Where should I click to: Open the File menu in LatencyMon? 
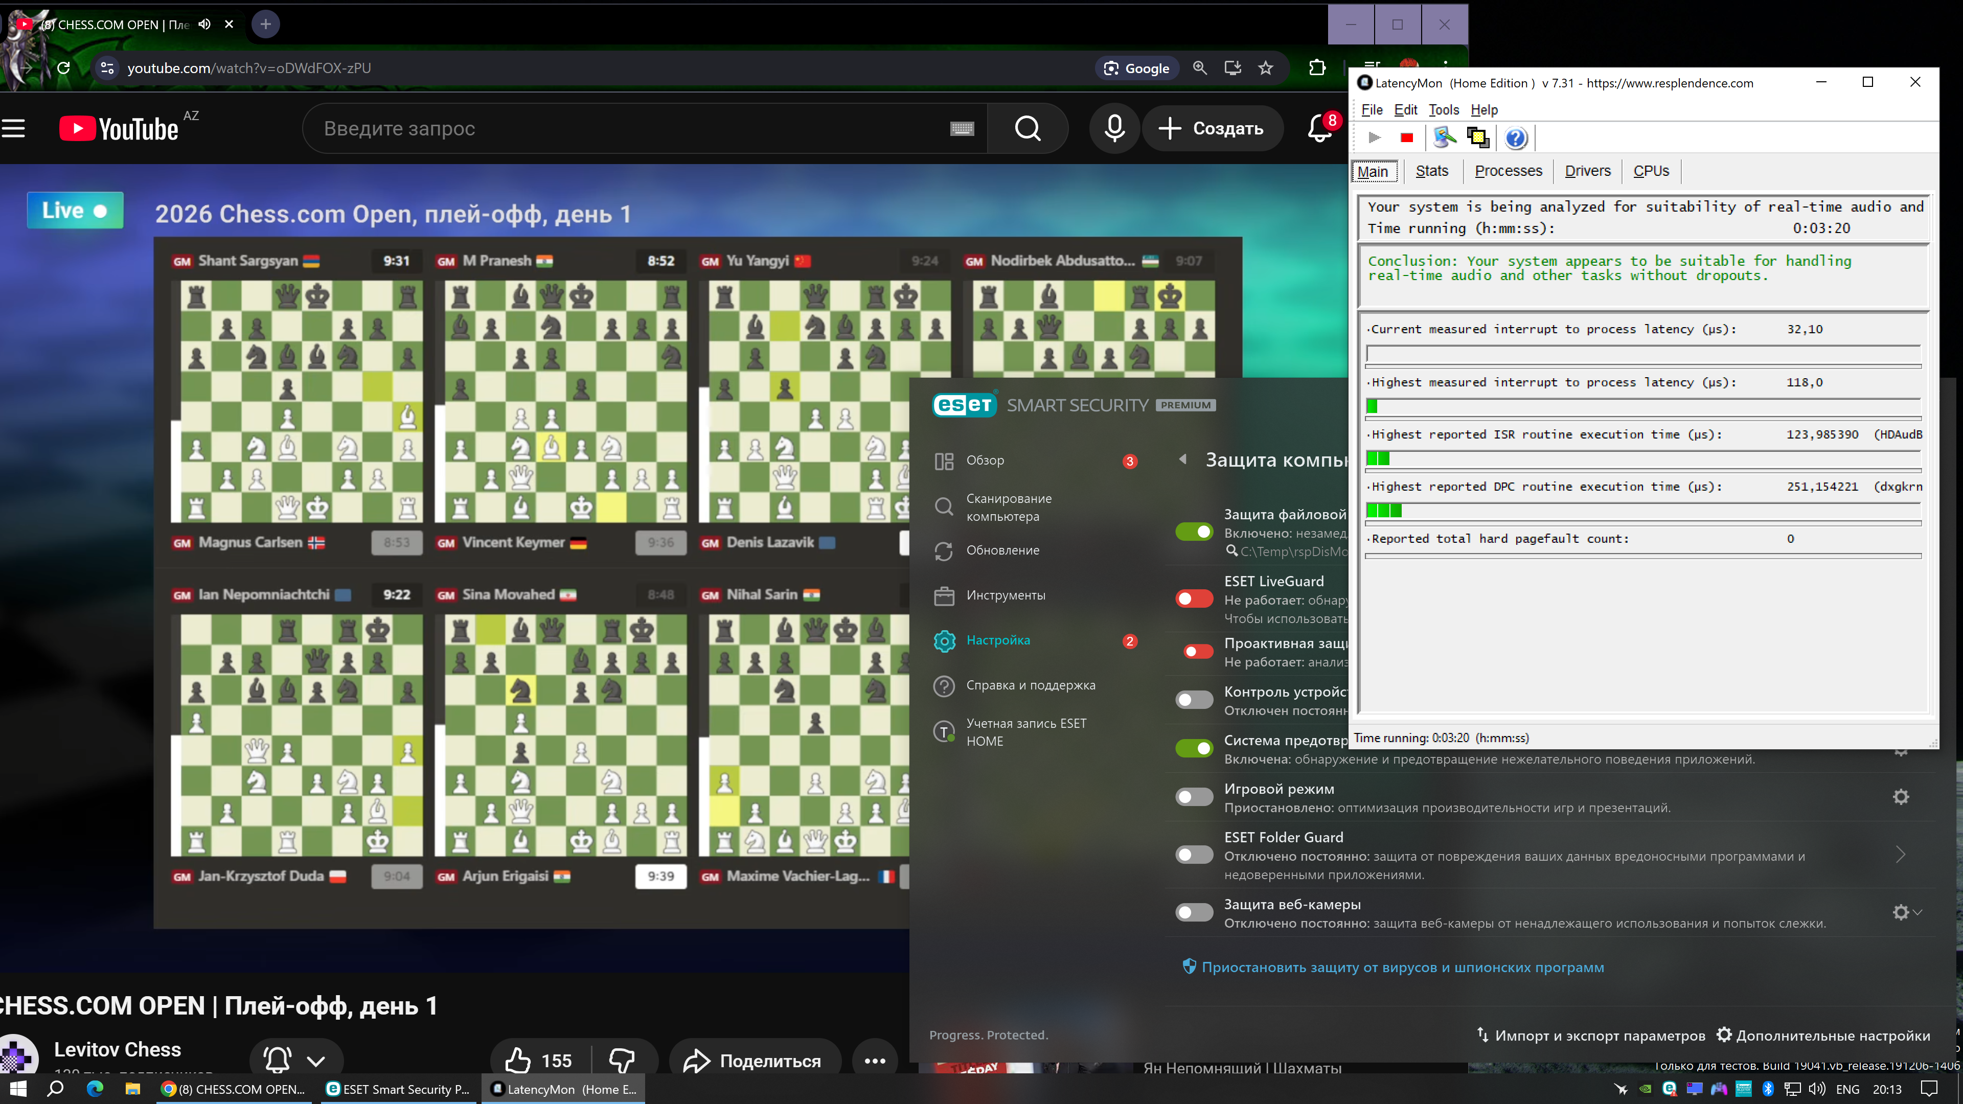[x=1372, y=110]
